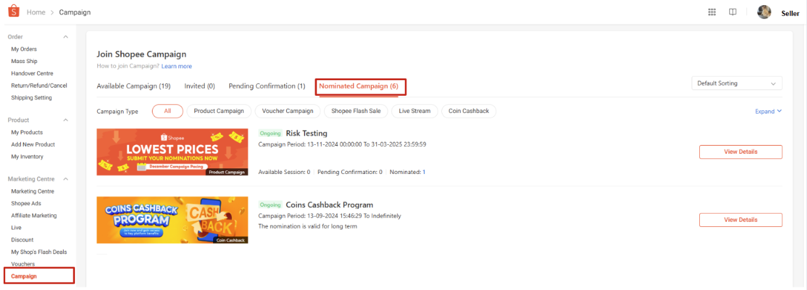Viewport: 807px width, 290px height.
Task: Open Shopee Ads in the sidebar
Action: click(27, 204)
